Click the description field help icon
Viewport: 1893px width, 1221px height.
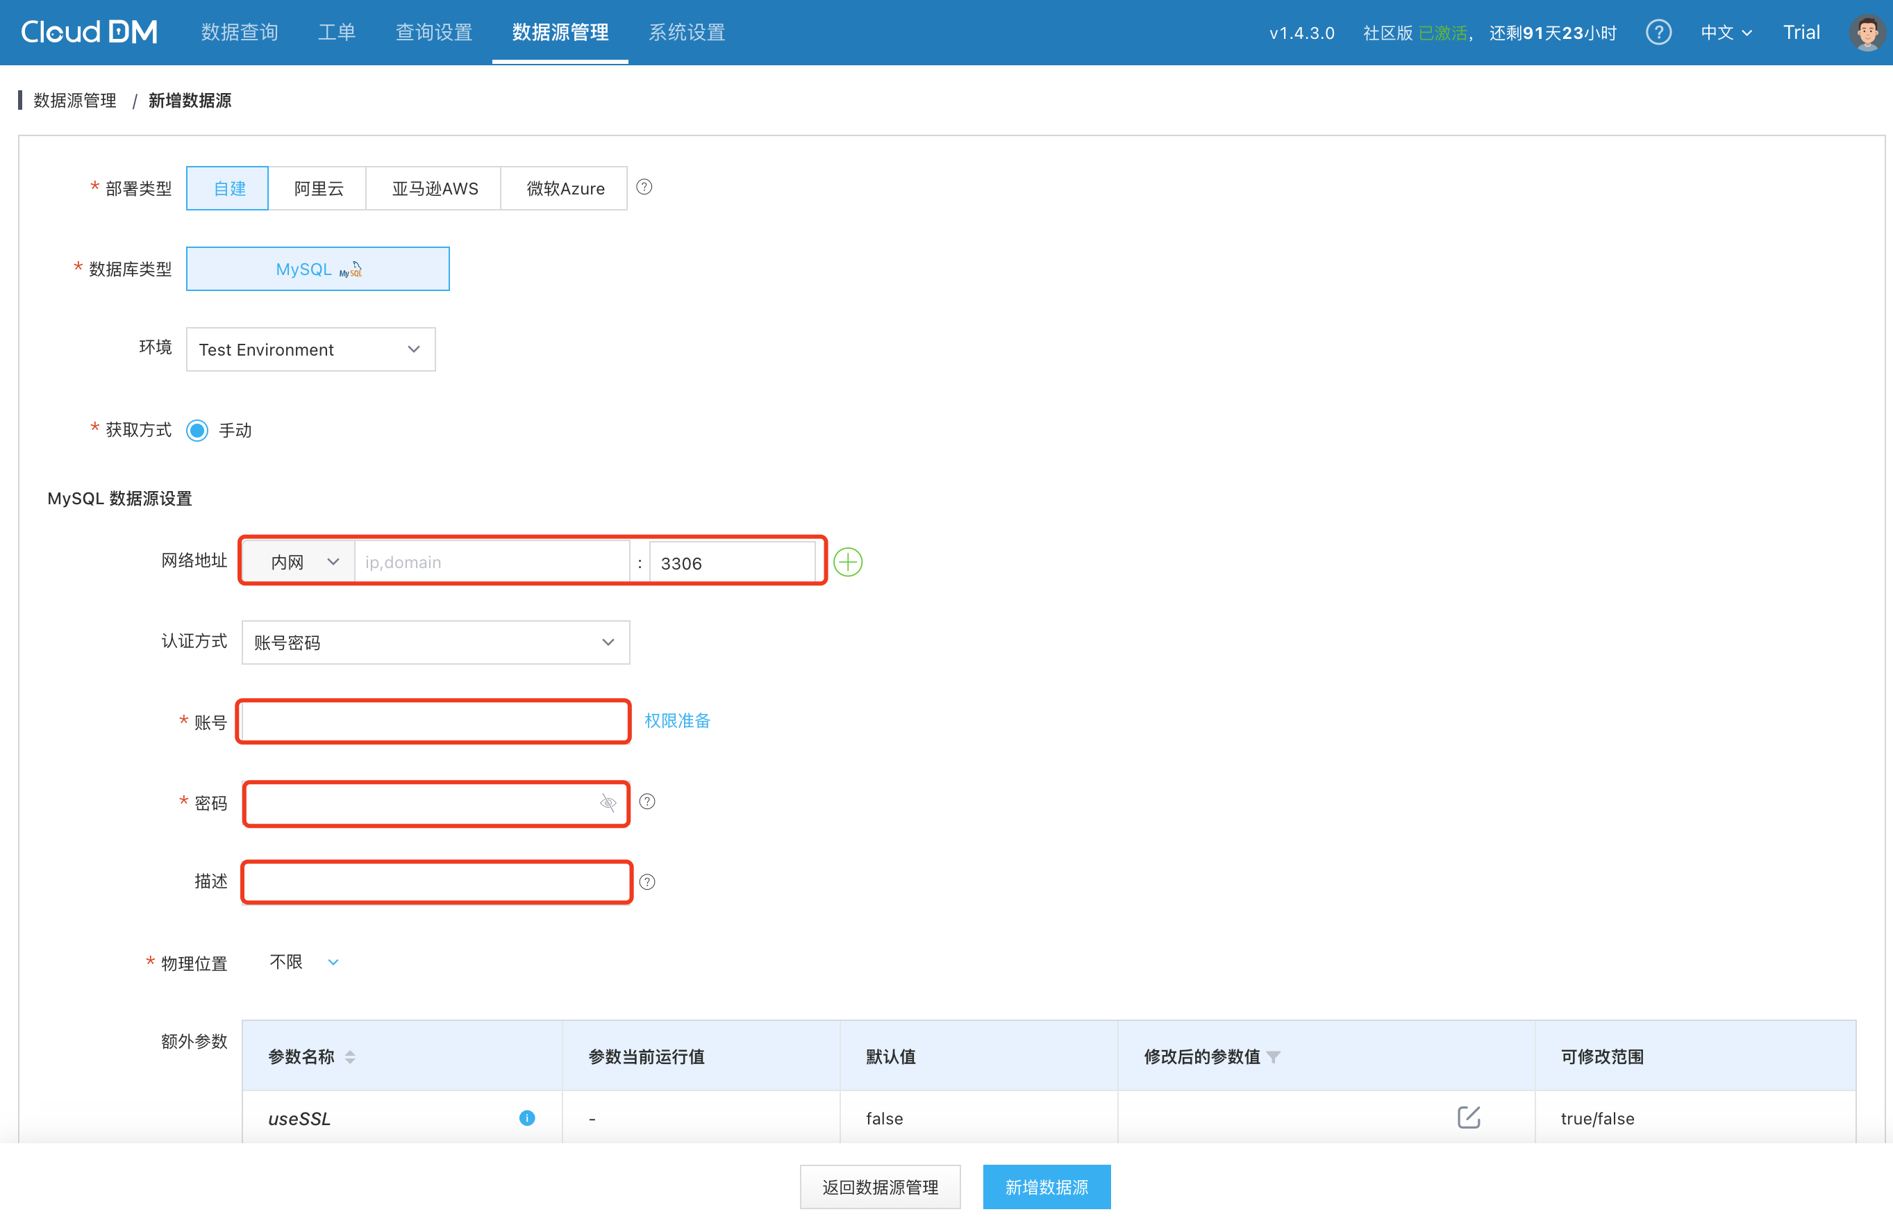click(647, 881)
